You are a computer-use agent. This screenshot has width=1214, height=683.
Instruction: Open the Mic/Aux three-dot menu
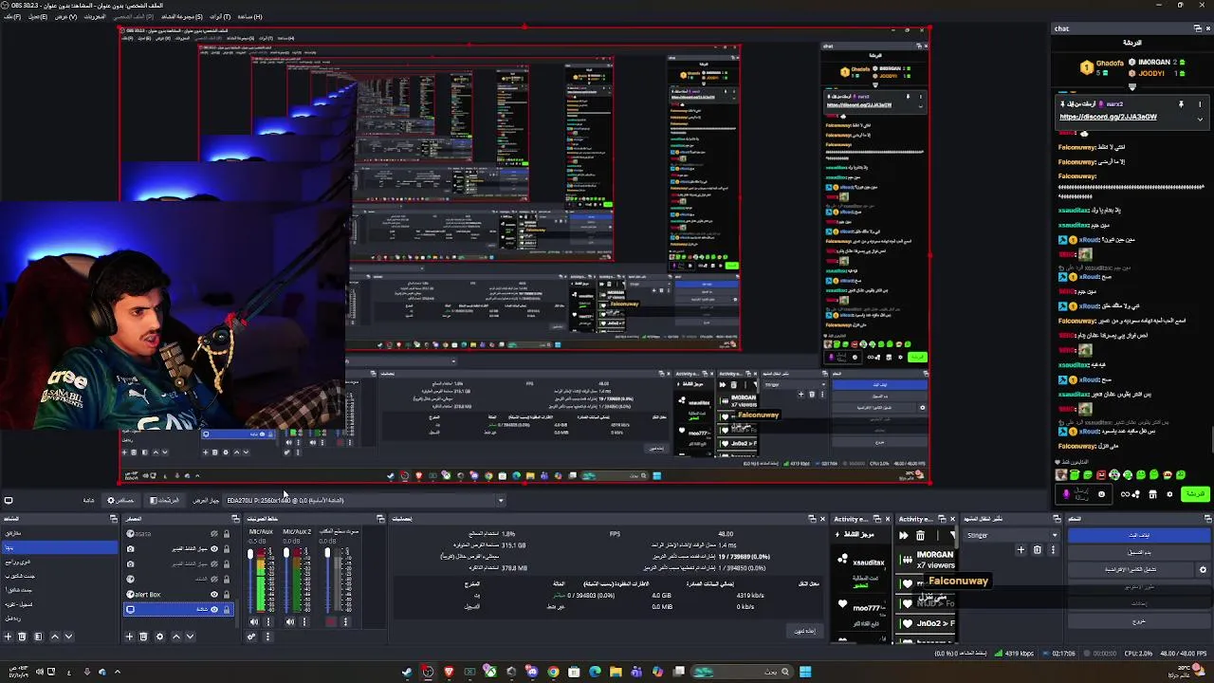tap(268, 621)
